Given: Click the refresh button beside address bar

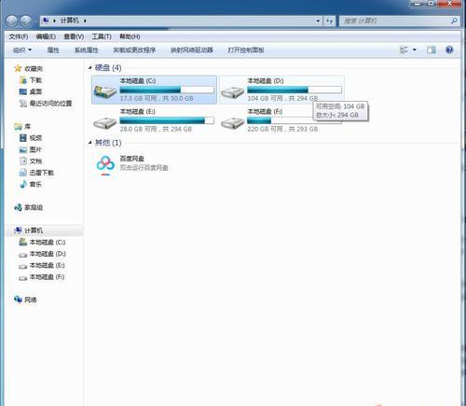Looking at the screenshot, I should coord(329,21).
